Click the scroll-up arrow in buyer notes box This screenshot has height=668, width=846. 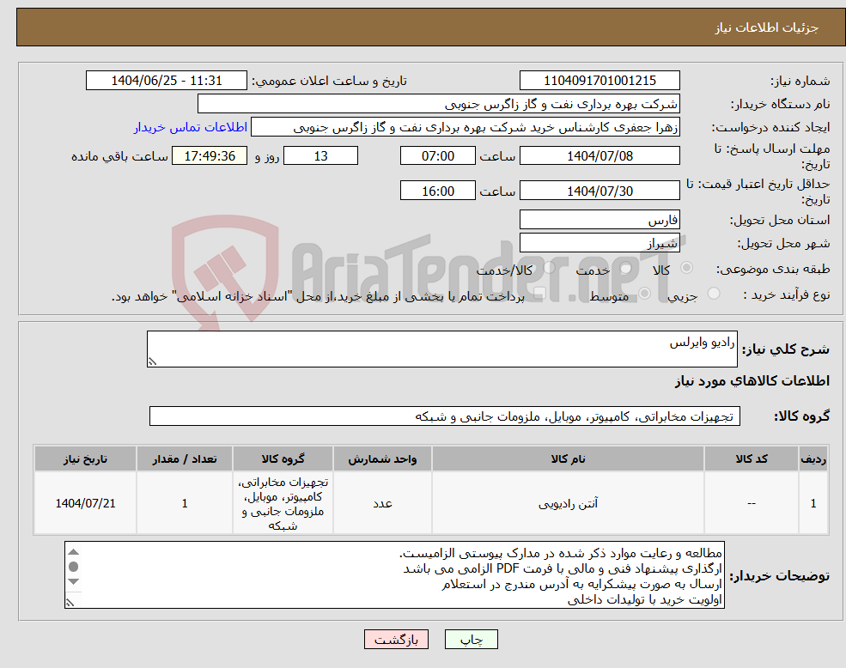pos(73,552)
